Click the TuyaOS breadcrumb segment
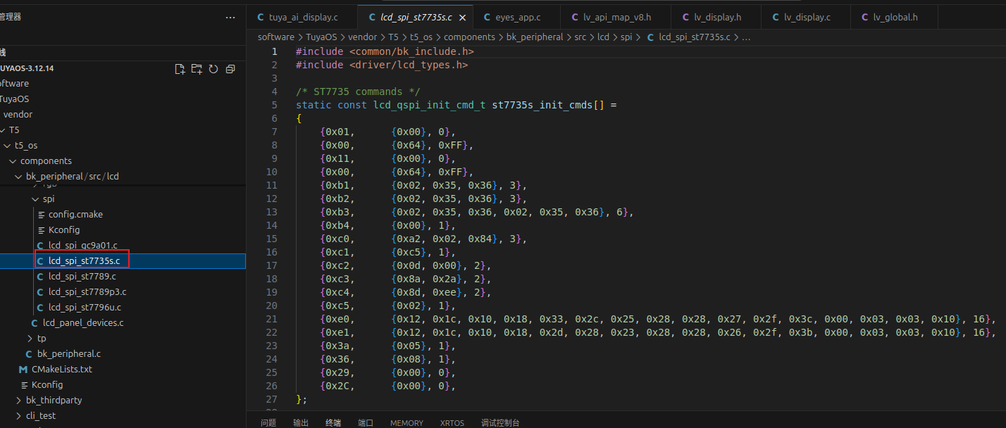The width and height of the screenshot is (1006, 428). coord(322,37)
